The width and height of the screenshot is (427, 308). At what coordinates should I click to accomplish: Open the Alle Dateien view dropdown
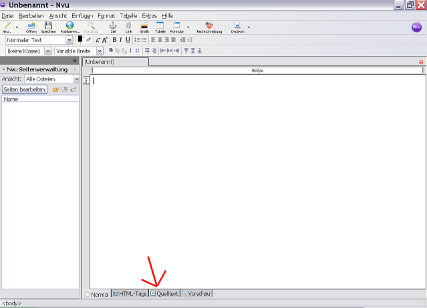(x=76, y=79)
